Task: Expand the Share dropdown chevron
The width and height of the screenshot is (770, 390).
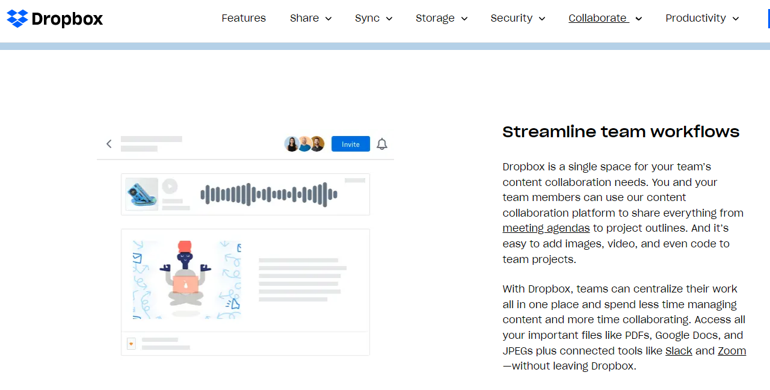Action: click(328, 19)
